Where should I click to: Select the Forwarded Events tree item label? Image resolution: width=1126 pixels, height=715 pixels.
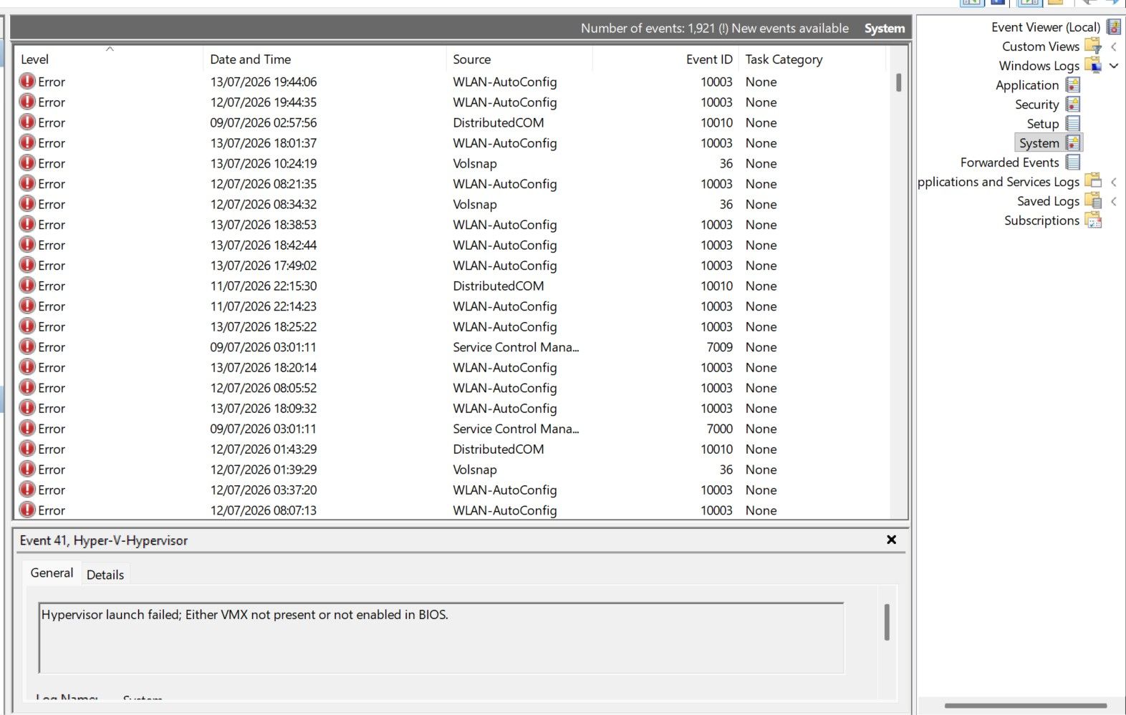[1009, 162]
